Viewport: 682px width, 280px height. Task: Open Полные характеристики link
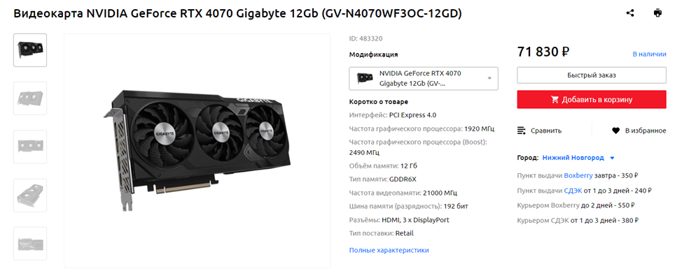point(389,250)
